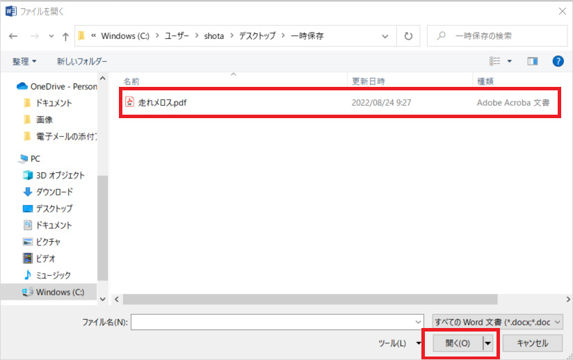Select デスクトップ under PC in sidebar
Viewport: 573px width, 360px height.
pos(47,209)
